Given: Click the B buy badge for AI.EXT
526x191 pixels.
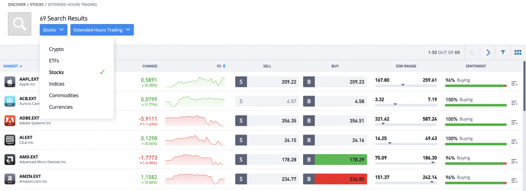Looking at the screenshot, I should coord(309,140).
